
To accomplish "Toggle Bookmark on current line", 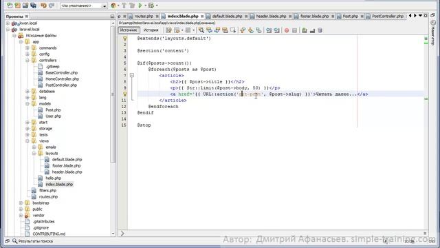I will [258, 30].
